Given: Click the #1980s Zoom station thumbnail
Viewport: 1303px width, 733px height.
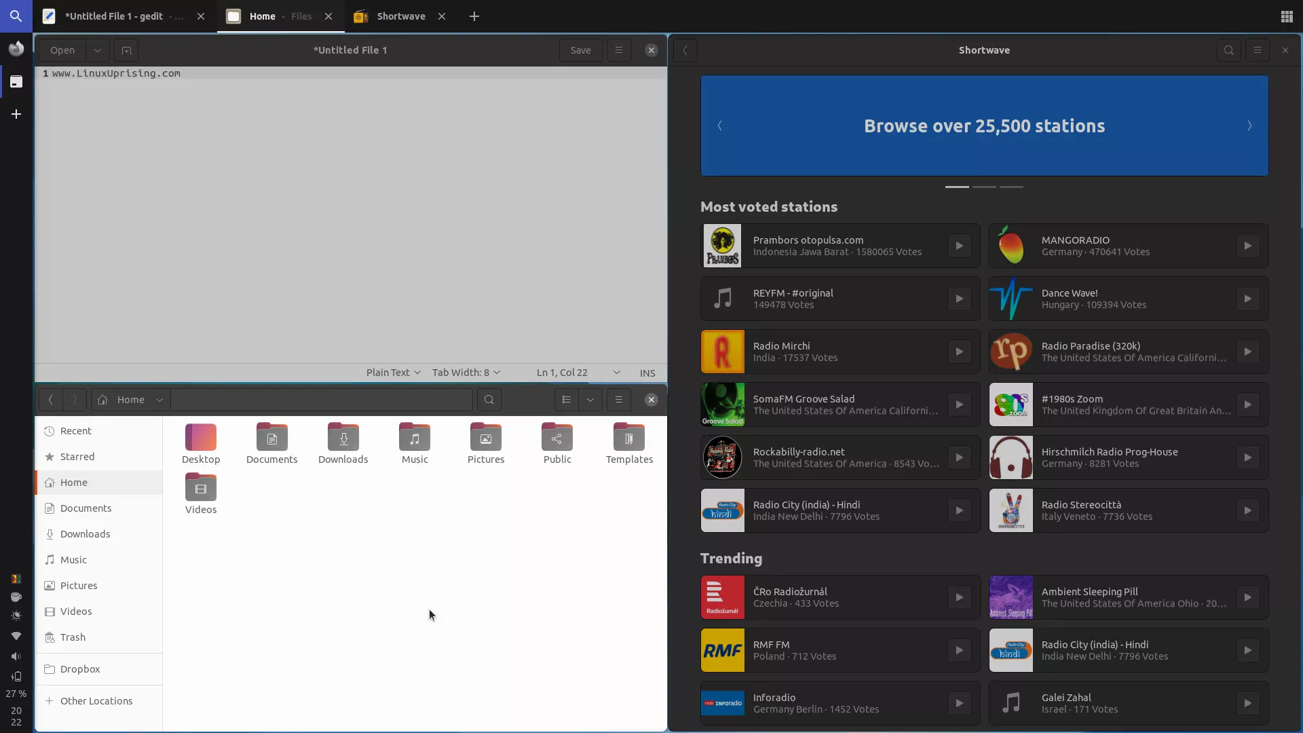Looking at the screenshot, I should coord(1011,405).
